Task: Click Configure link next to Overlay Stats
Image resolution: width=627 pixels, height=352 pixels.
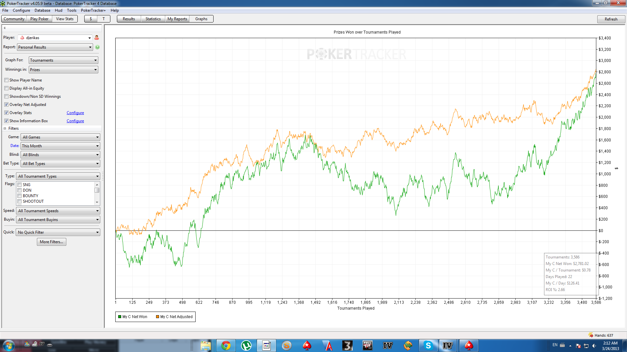Action: (75, 113)
